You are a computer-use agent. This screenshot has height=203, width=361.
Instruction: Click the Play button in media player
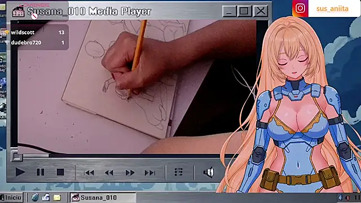click(20, 172)
